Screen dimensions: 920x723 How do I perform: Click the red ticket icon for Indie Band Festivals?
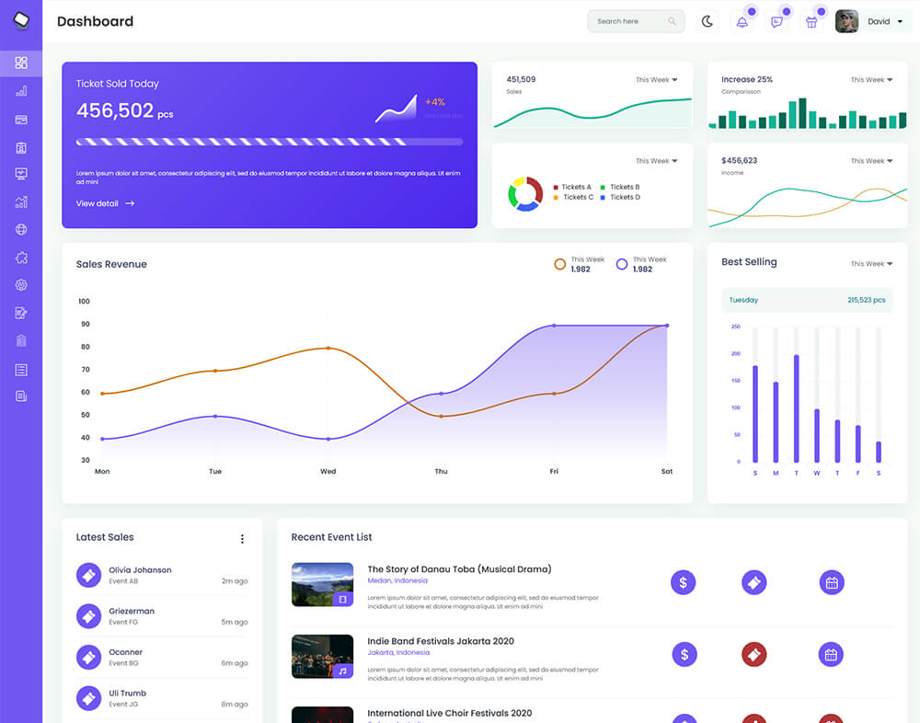754,655
